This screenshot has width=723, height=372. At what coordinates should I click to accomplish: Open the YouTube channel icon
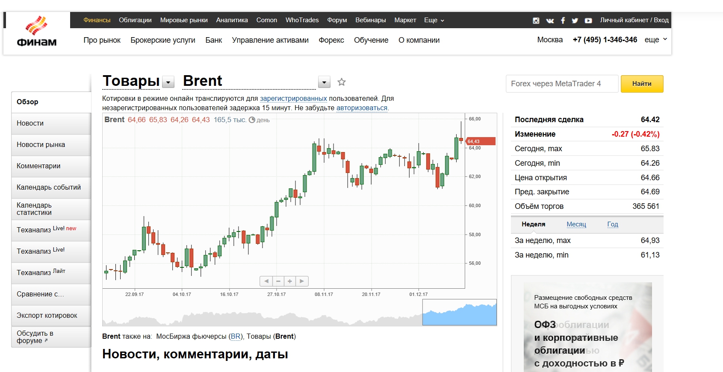588,21
